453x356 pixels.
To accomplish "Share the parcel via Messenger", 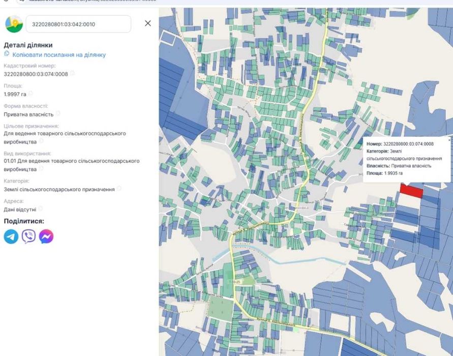I will pos(46,236).
